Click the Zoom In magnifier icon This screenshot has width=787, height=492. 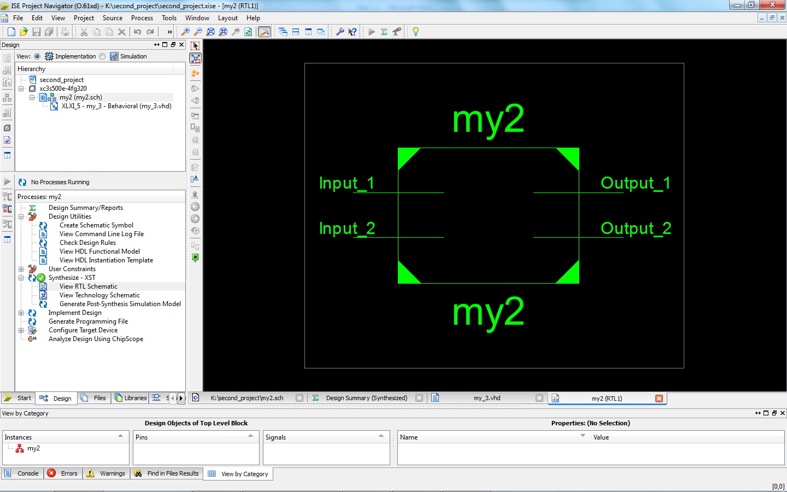(x=186, y=32)
